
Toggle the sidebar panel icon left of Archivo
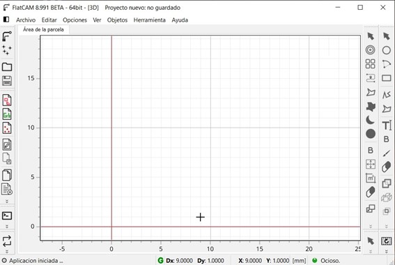point(6,20)
